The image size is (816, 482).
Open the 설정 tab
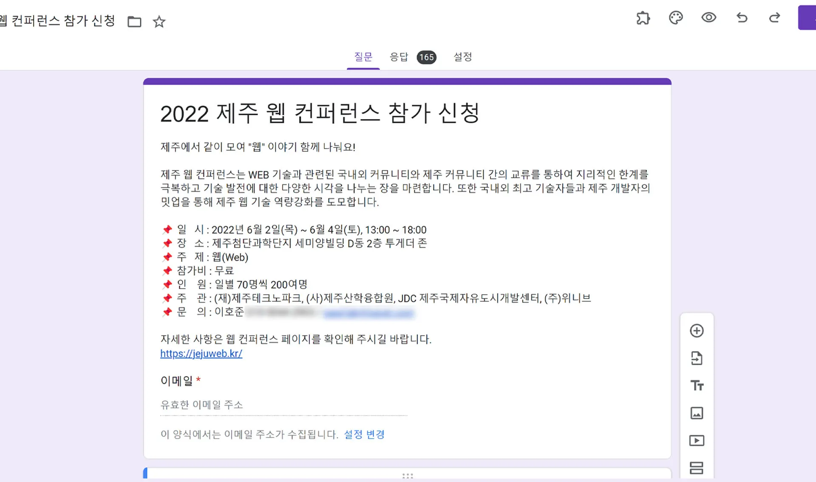(462, 57)
